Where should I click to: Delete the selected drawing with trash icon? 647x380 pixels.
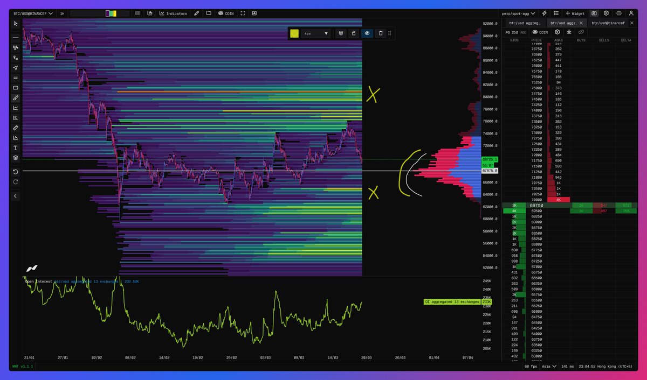pos(381,33)
